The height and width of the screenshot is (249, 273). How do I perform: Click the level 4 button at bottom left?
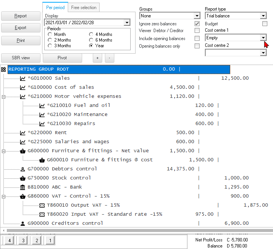pos(9,240)
